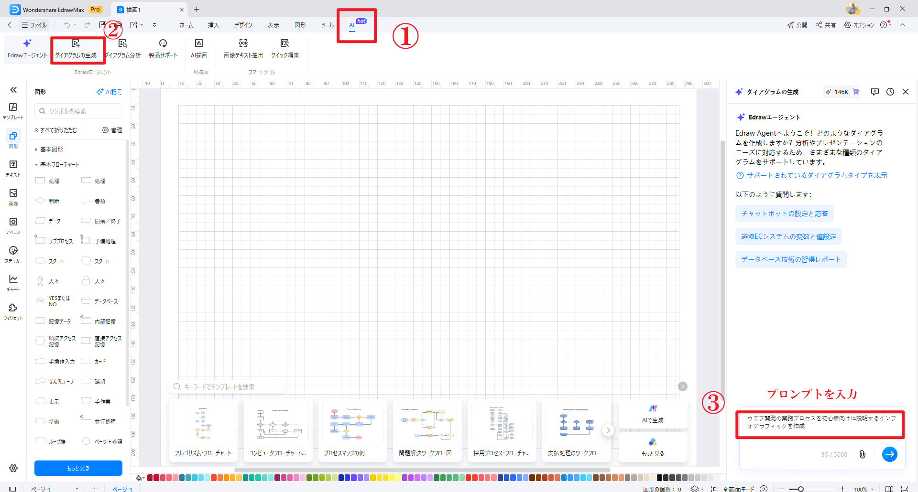This screenshot has width=918, height=492.
Task: Open 画像テキスト抽出 smart tool
Action: point(243,48)
